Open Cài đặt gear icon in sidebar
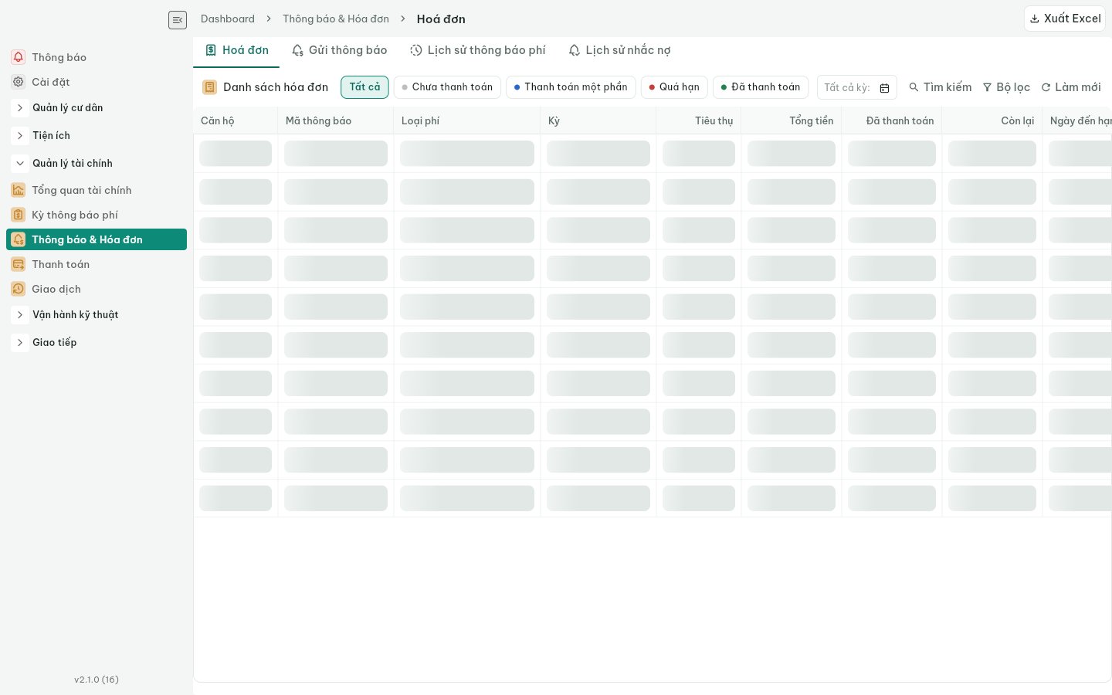The width and height of the screenshot is (1112, 695). pos(19,82)
